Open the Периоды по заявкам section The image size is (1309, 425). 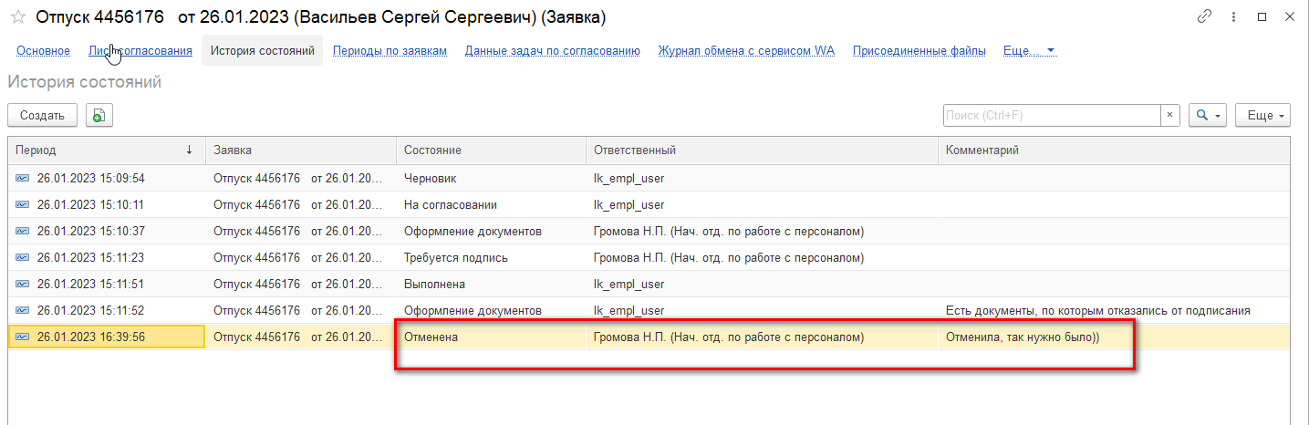(390, 51)
